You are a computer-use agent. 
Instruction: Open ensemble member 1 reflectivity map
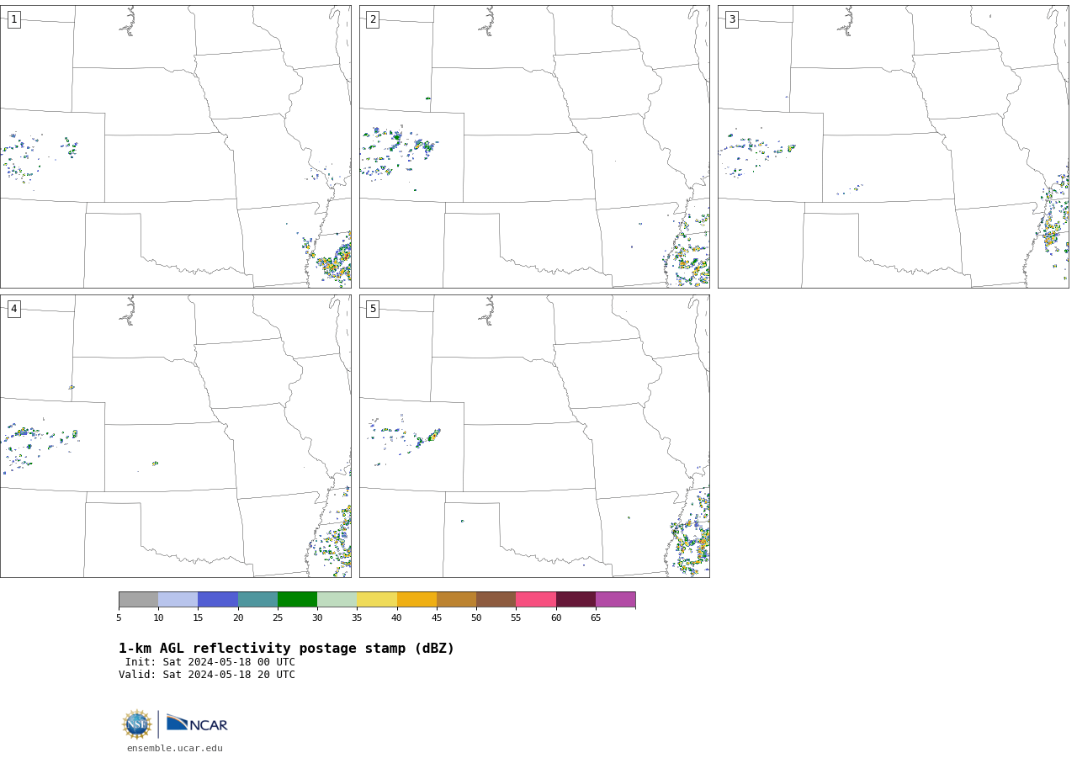tap(175, 146)
